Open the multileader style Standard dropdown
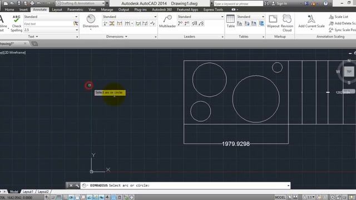The image size is (356, 200). [x=200, y=17]
